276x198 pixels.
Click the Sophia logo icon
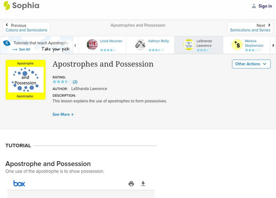coord(7,5)
